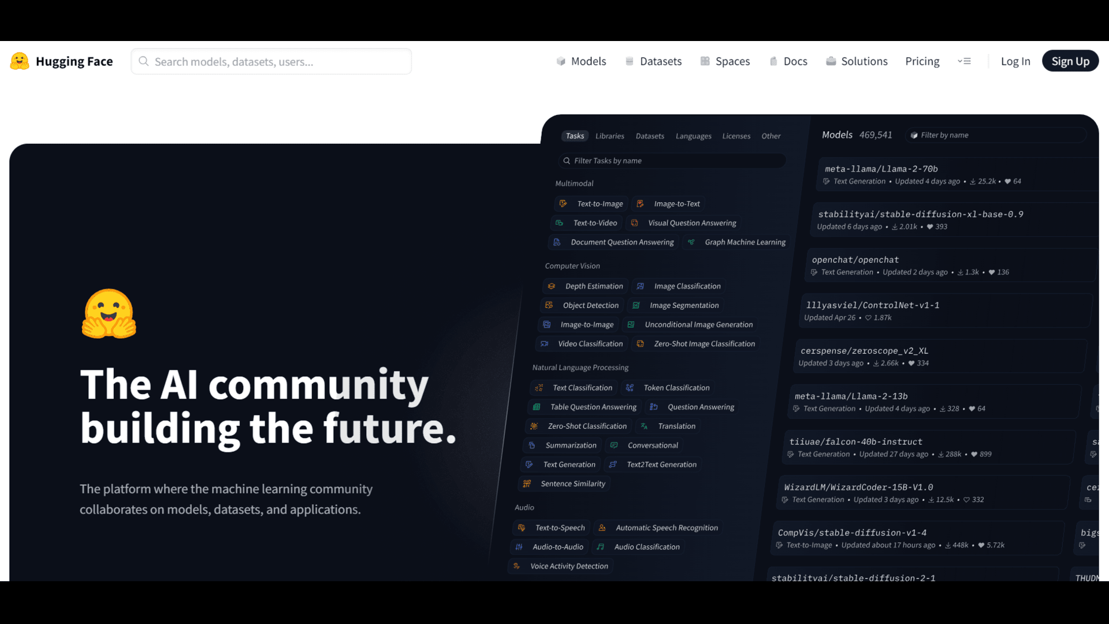Click Log In button

click(x=1015, y=61)
